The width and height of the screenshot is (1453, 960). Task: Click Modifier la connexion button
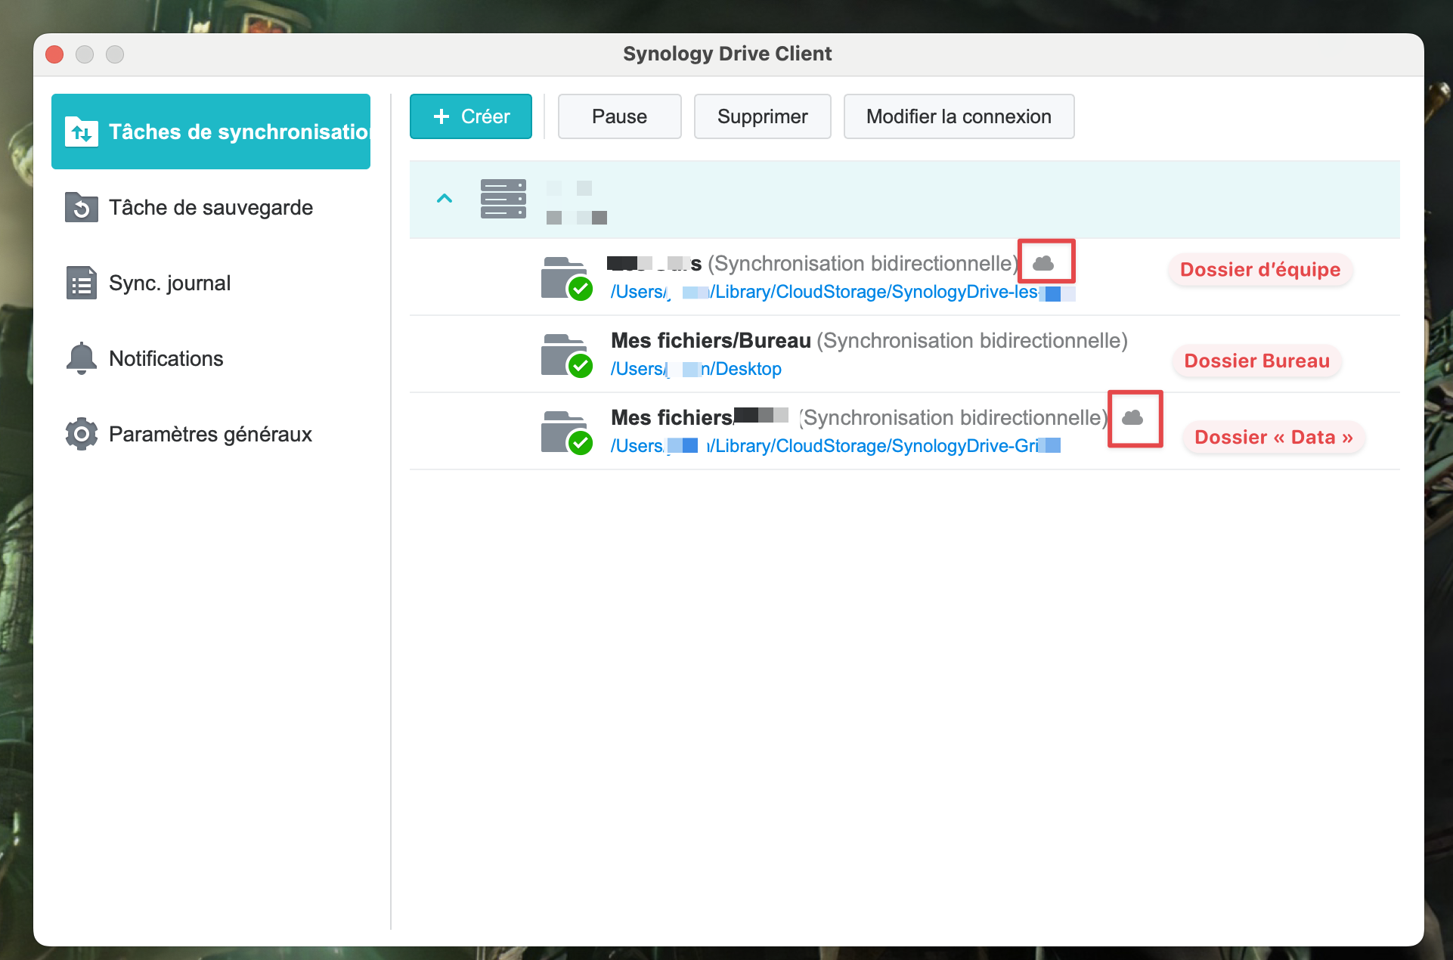(958, 116)
